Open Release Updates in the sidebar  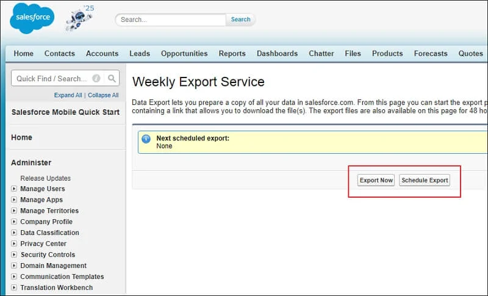coord(45,178)
